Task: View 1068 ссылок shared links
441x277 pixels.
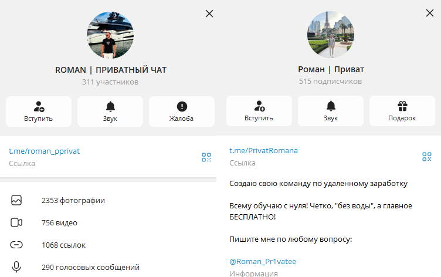Action: [x=108, y=245]
